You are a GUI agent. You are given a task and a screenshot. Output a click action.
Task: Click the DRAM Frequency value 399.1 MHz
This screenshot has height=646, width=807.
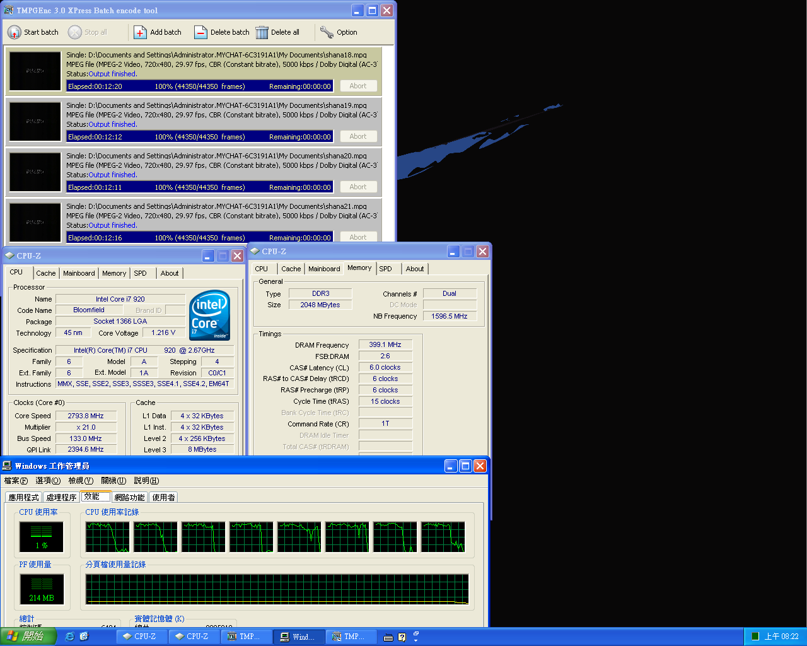(x=385, y=344)
